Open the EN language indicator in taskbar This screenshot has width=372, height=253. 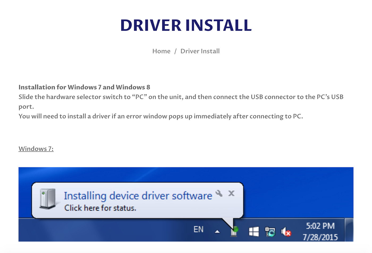[x=198, y=229]
